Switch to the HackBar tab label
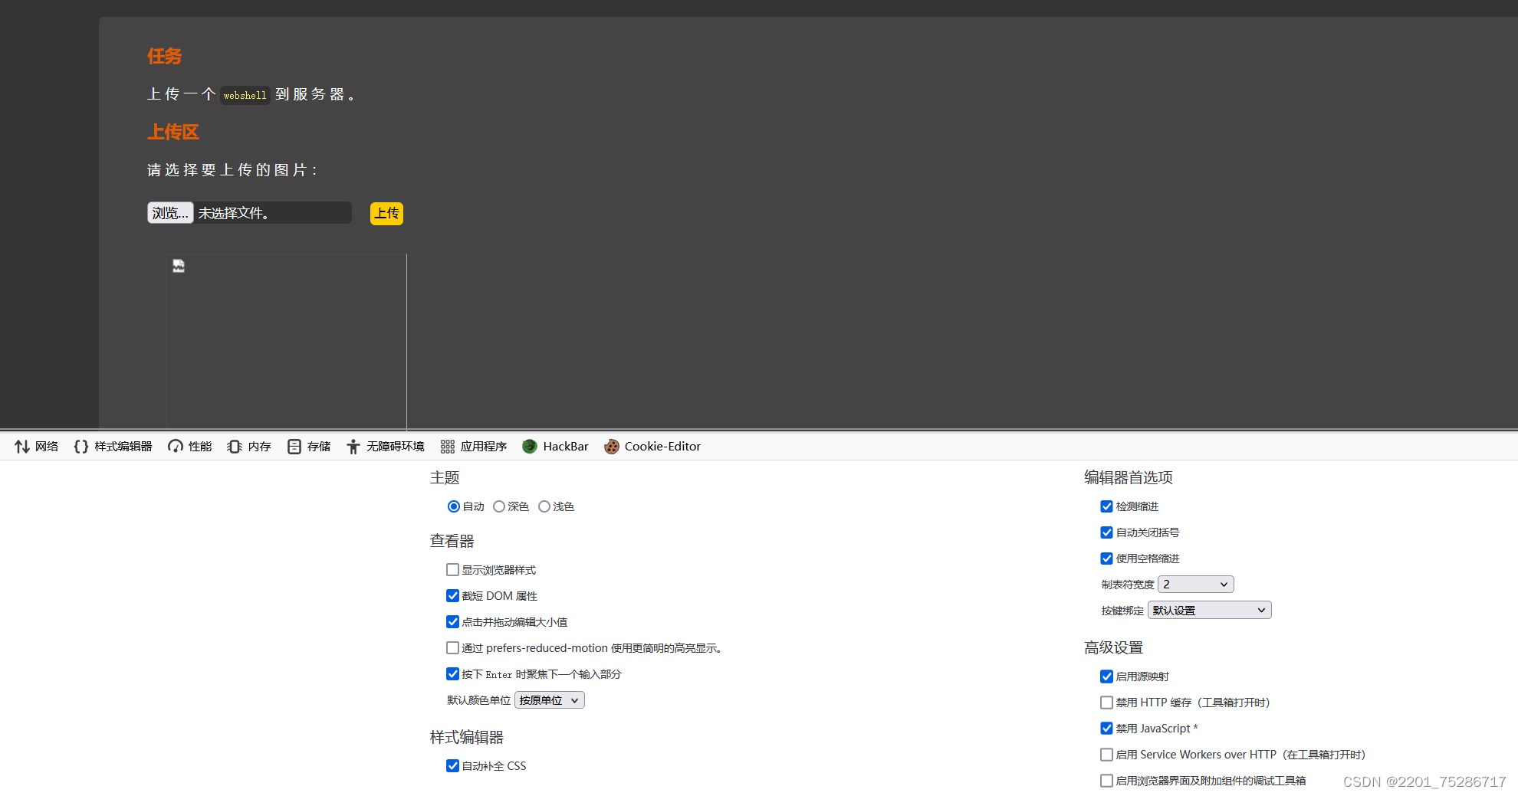 pyautogui.click(x=566, y=447)
